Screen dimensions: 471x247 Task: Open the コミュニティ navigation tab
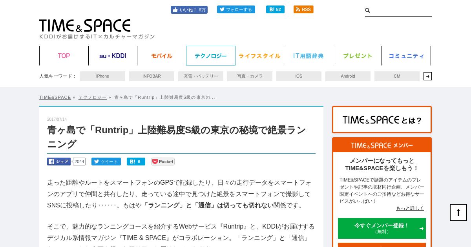click(406, 56)
